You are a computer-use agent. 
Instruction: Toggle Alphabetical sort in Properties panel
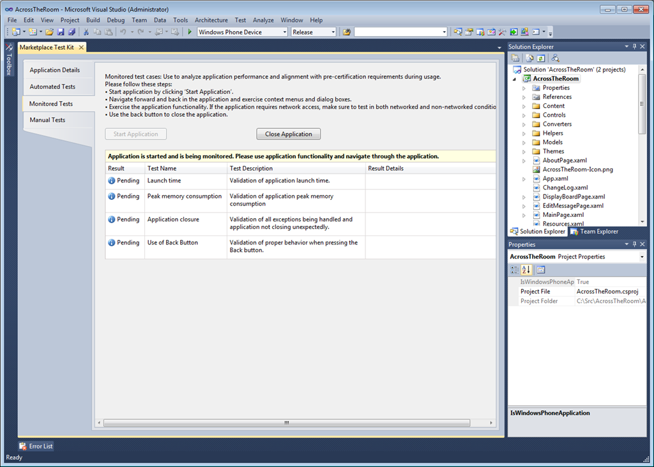[527, 269]
